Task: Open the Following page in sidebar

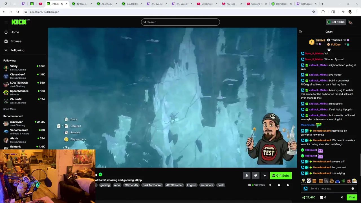Action: point(17,50)
